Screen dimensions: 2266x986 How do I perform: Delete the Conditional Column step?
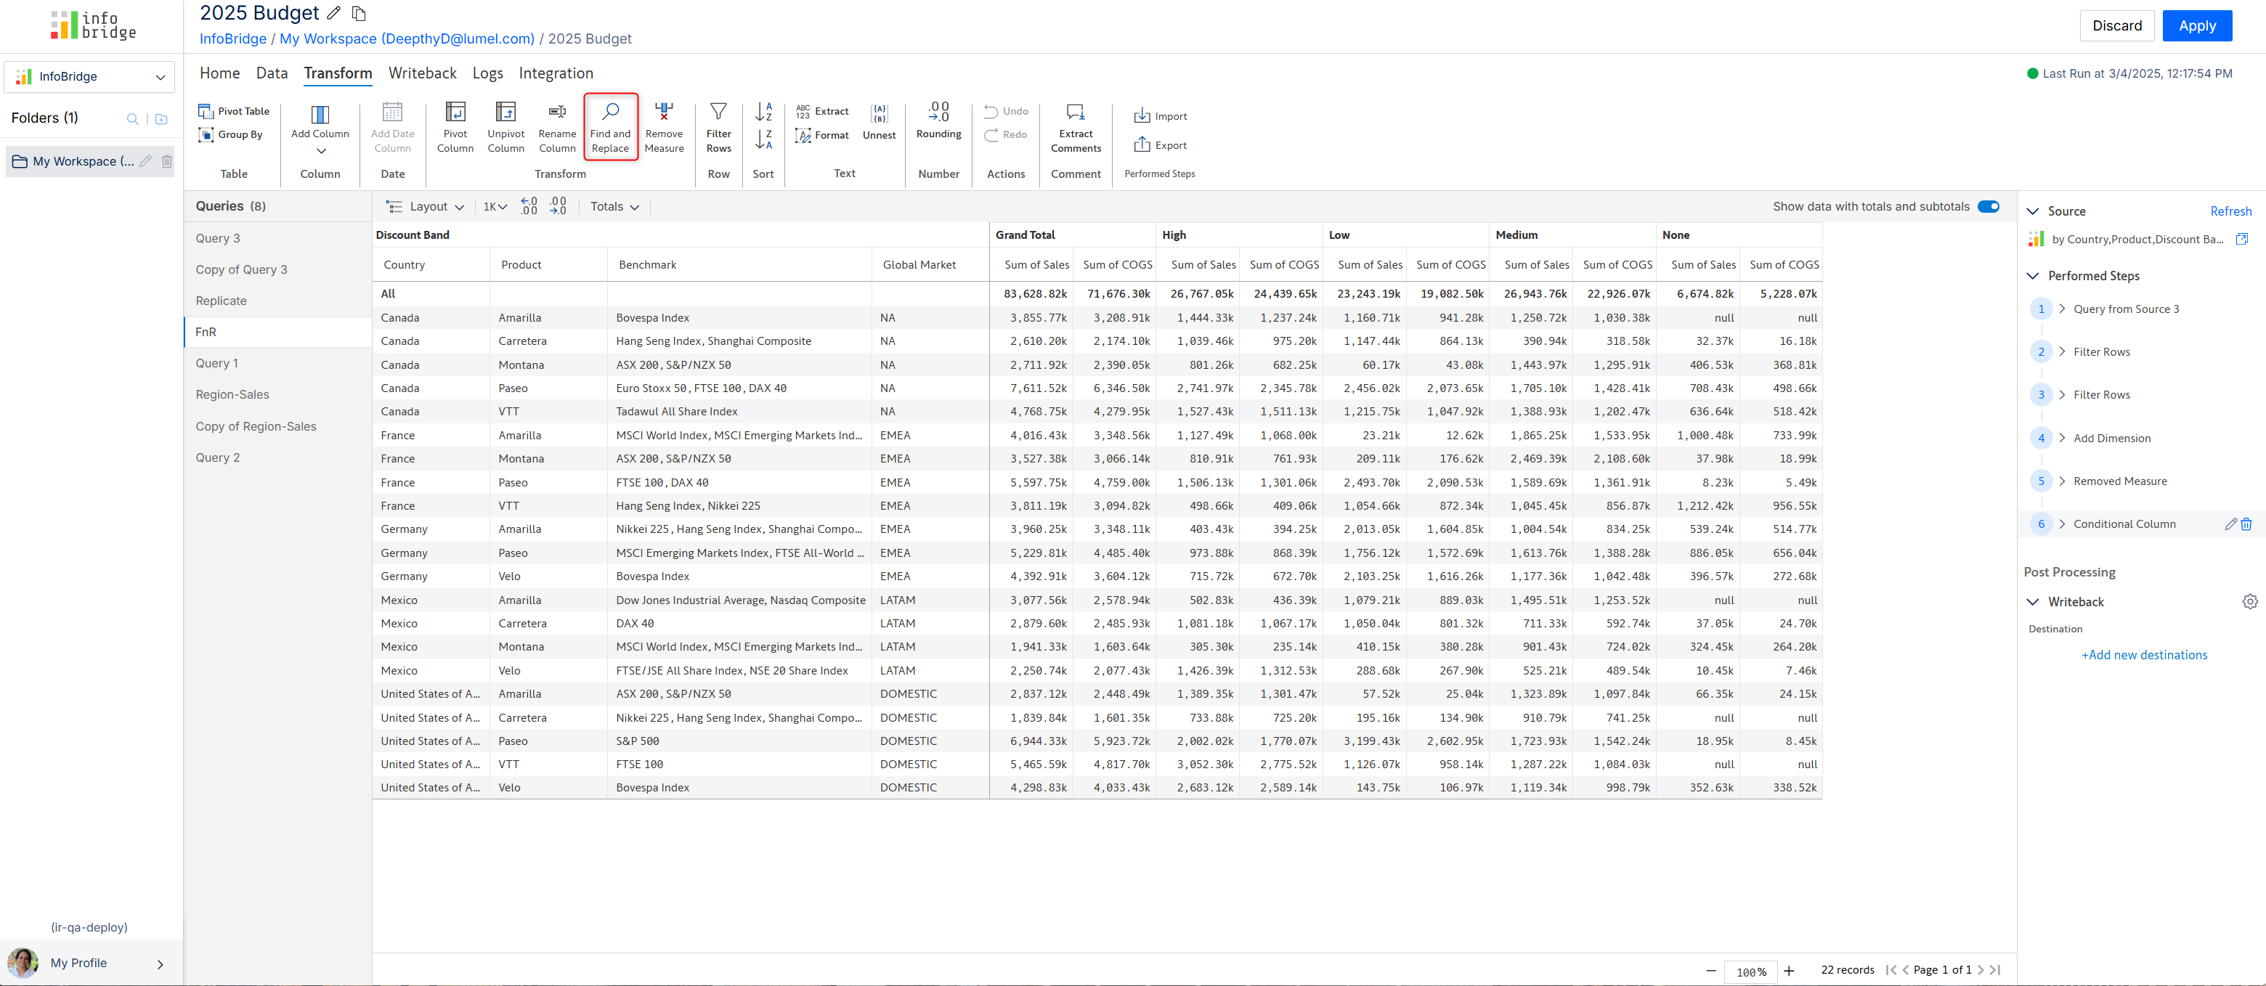point(2246,524)
